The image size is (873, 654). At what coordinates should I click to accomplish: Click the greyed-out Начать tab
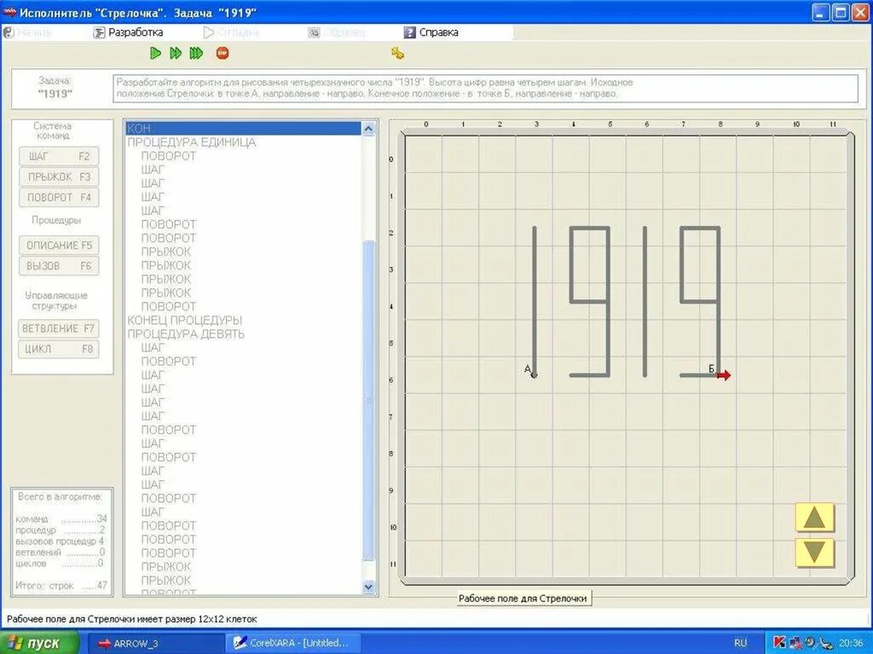[x=28, y=32]
